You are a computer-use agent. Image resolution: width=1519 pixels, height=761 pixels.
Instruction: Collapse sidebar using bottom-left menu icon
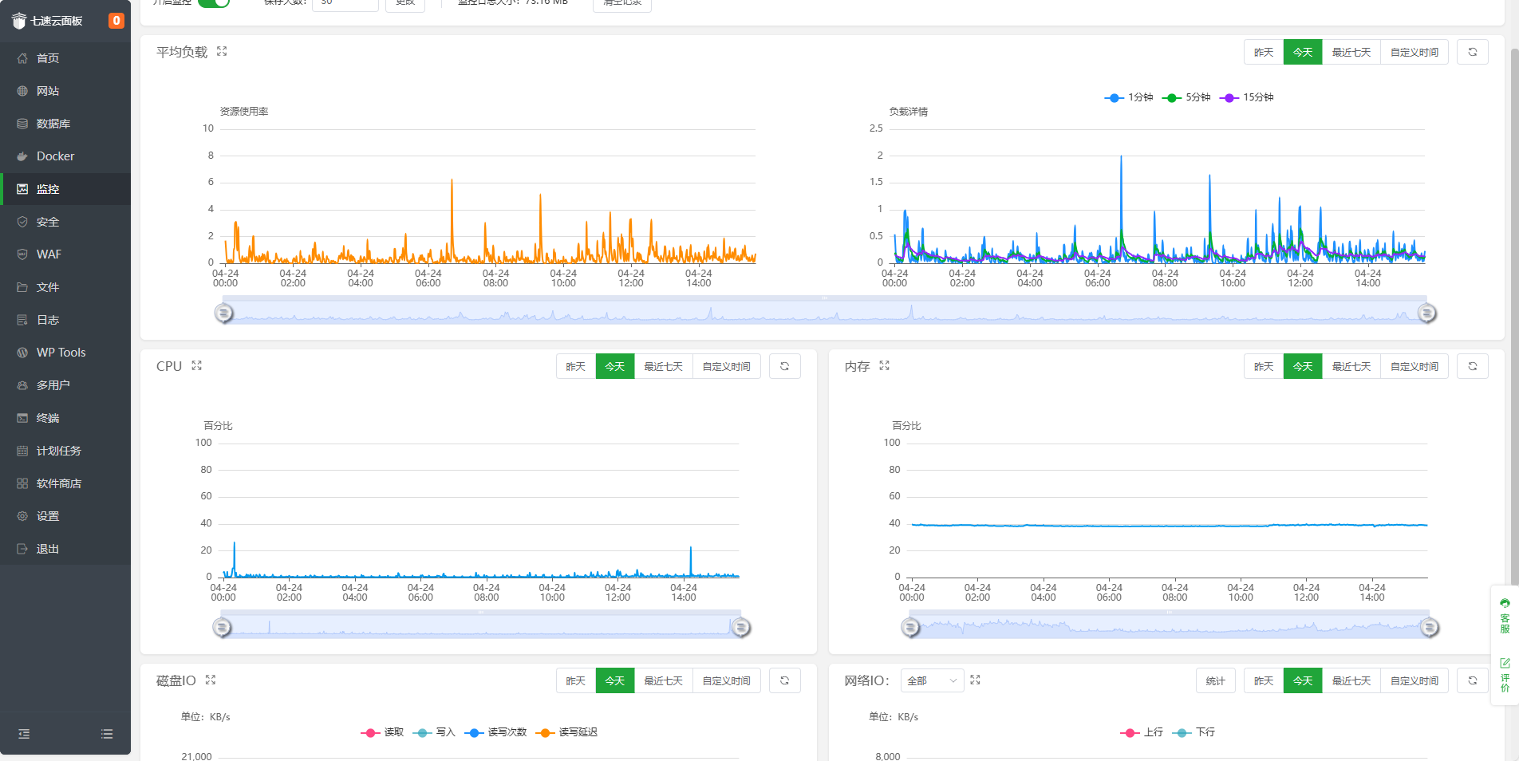24,734
